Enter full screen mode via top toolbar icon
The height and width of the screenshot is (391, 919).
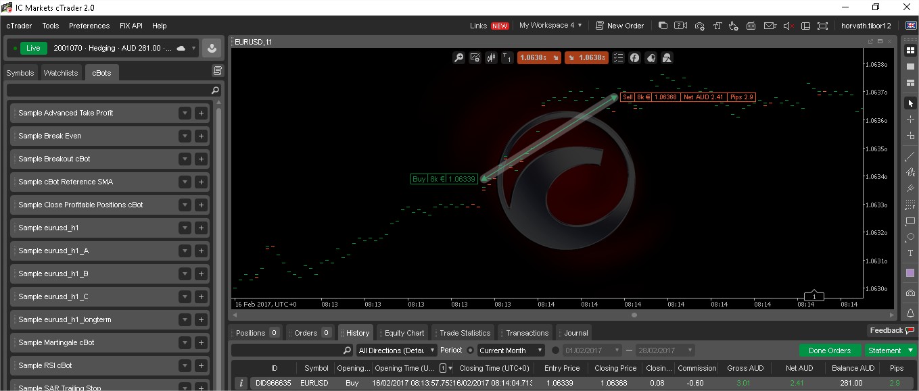point(822,26)
